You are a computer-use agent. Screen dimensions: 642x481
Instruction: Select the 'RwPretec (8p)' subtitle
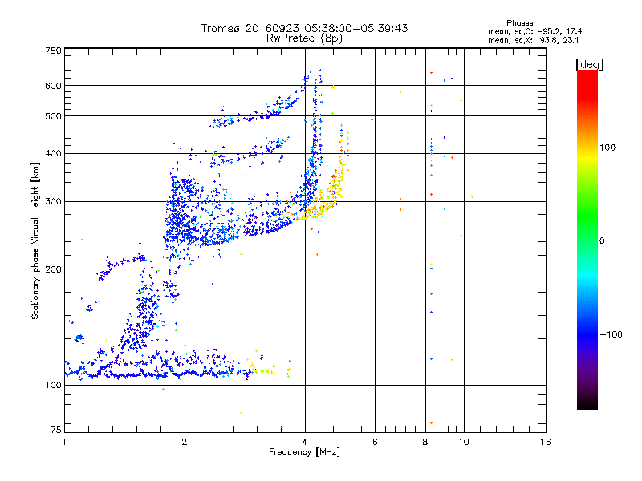[304, 38]
